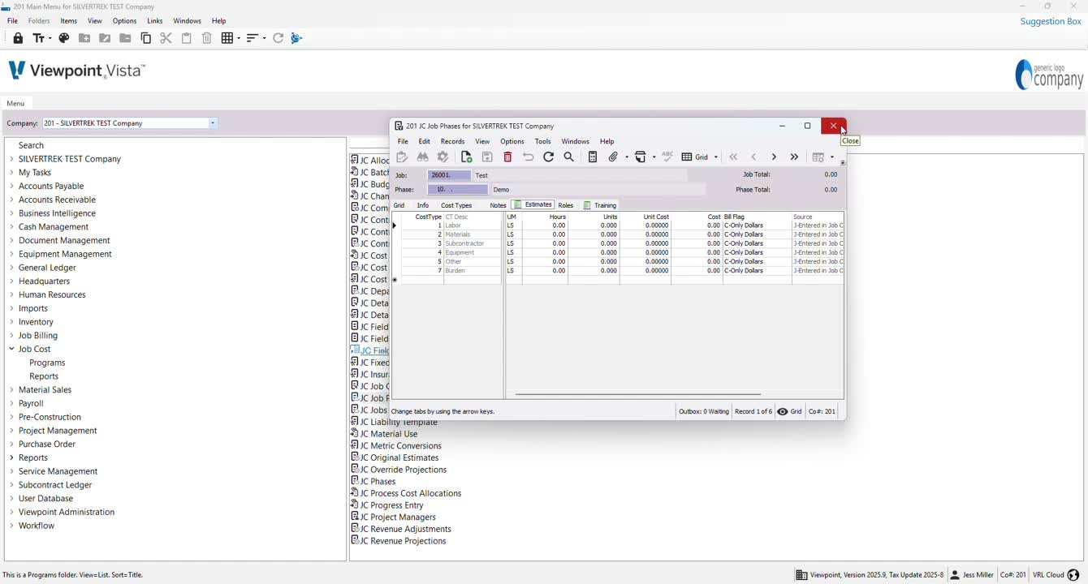The width and height of the screenshot is (1088, 584).
Task: Expand the Purchase Order tree node
Action: [x=11, y=444]
